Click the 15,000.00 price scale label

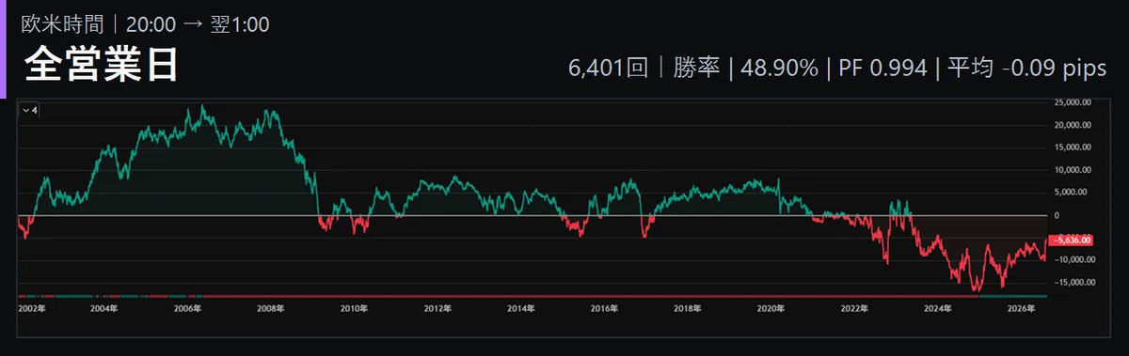pyautogui.click(x=1072, y=147)
